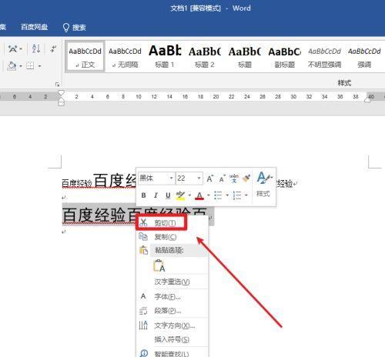Viewport: 385px width, 357px height.
Task: Click the grow font icon in mini toolbar
Action: pos(210,178)
